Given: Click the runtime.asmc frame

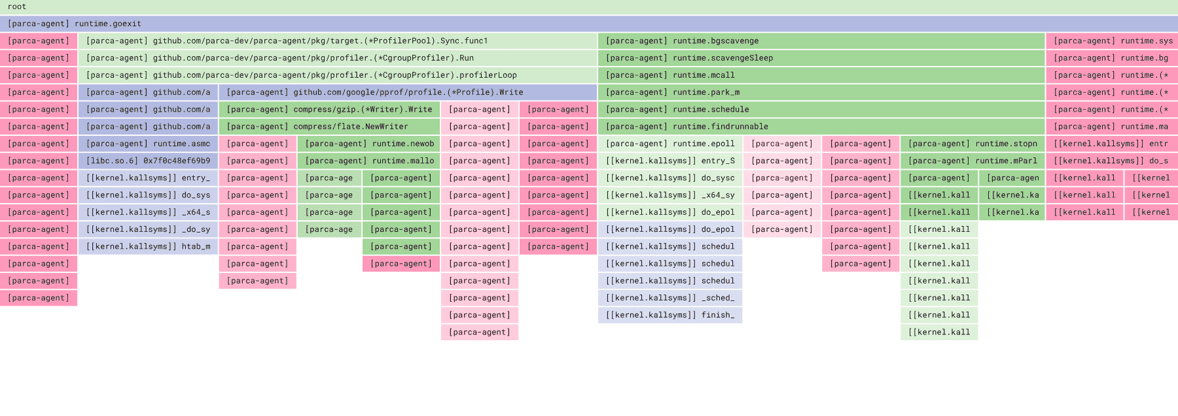Looking at the screenshot, I should 148,144.
